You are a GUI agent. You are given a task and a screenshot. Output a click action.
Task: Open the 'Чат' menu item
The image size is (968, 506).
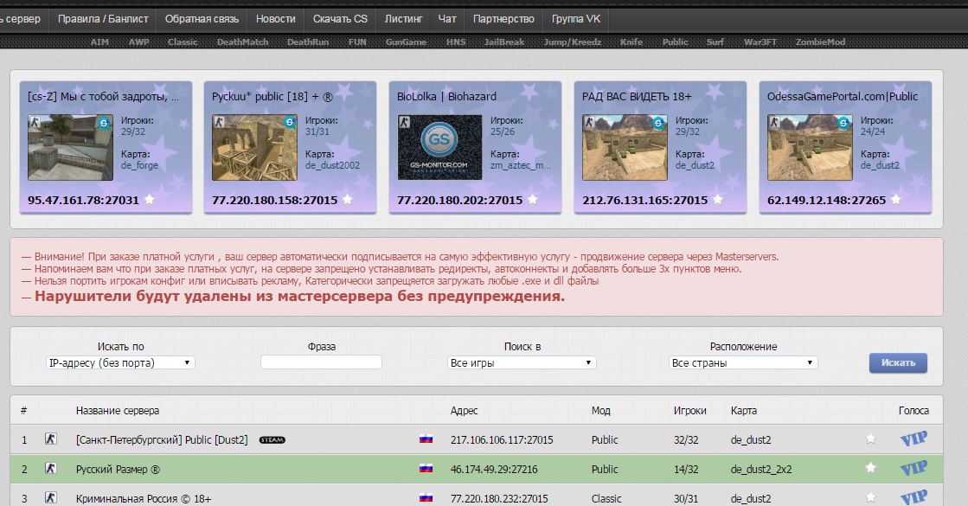(447, 19)
